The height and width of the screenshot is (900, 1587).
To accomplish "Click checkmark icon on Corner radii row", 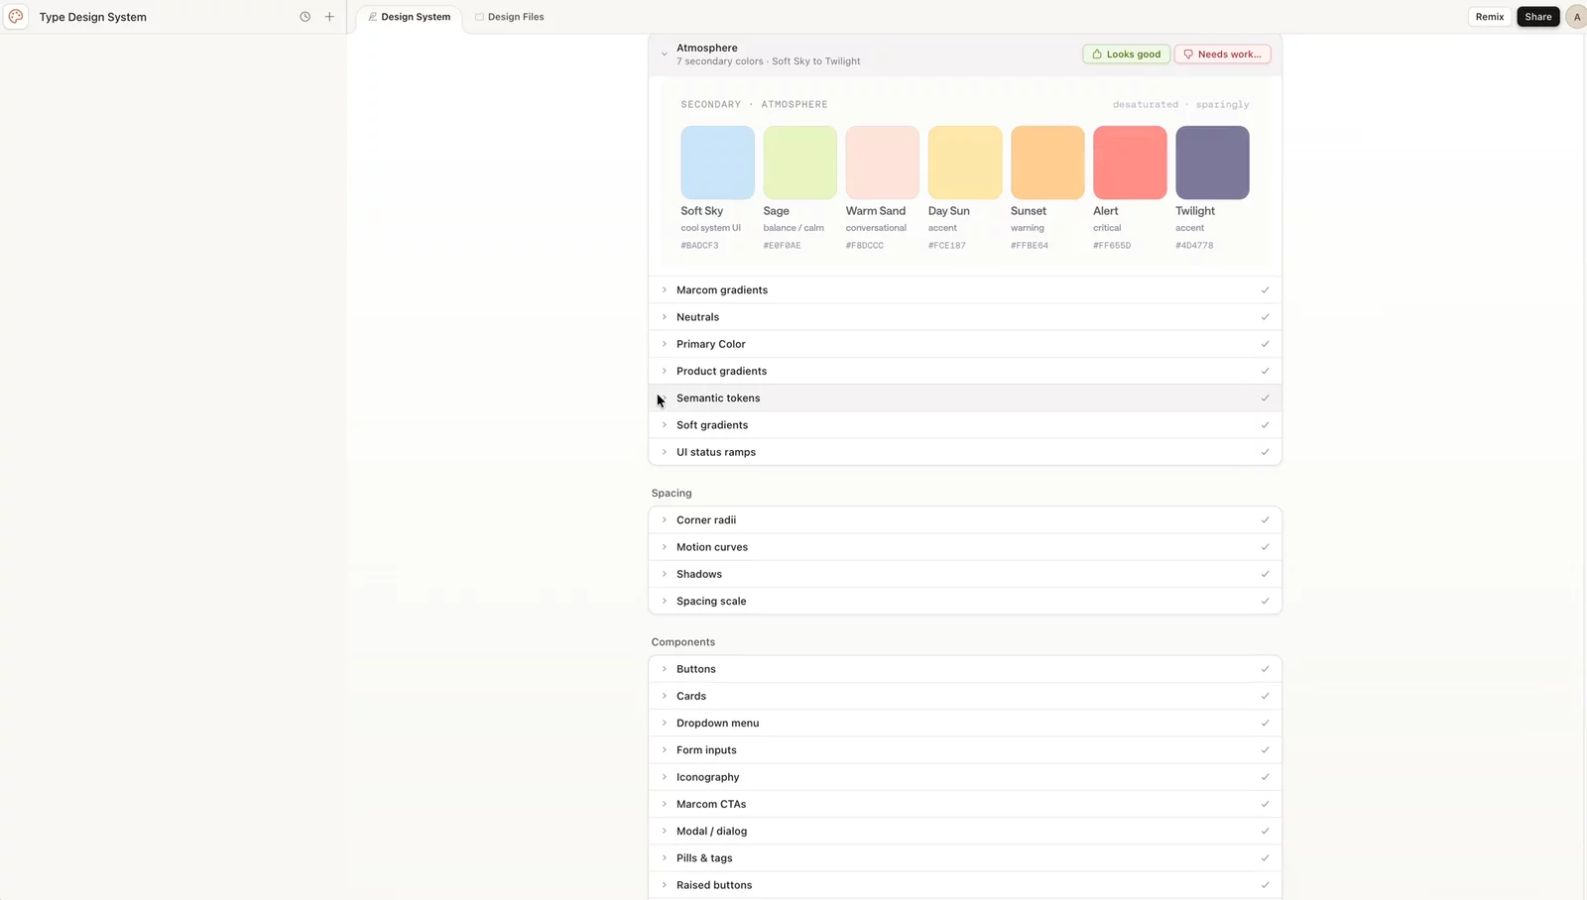I will point(1265,520).
